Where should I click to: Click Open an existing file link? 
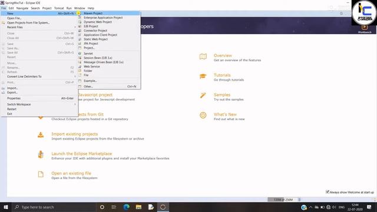(x=71, y=173)
